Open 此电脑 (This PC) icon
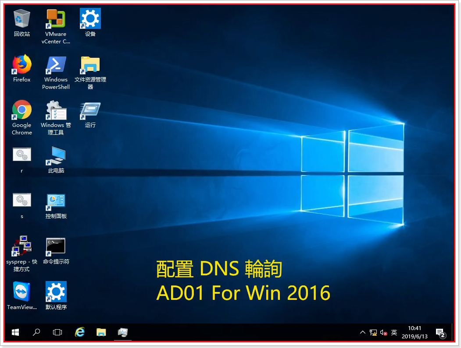461x348 pixels. pos(56,160)
